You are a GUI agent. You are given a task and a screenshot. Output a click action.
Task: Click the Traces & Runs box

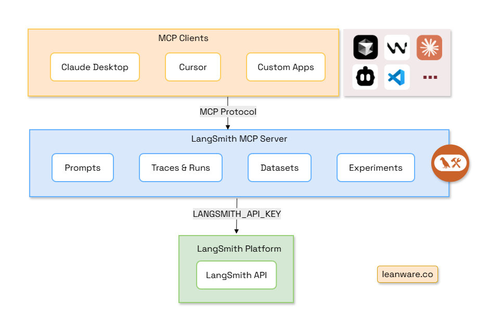[180, 168]
